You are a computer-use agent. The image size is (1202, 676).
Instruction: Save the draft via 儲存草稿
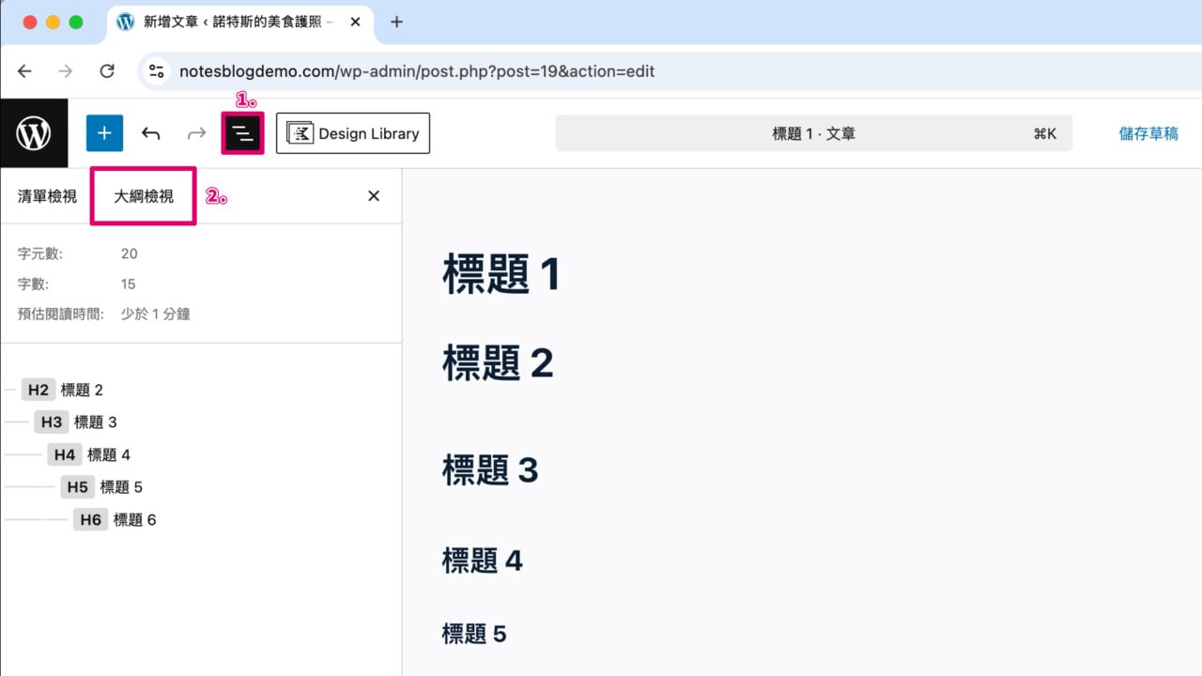click(x=1150, y=132)
